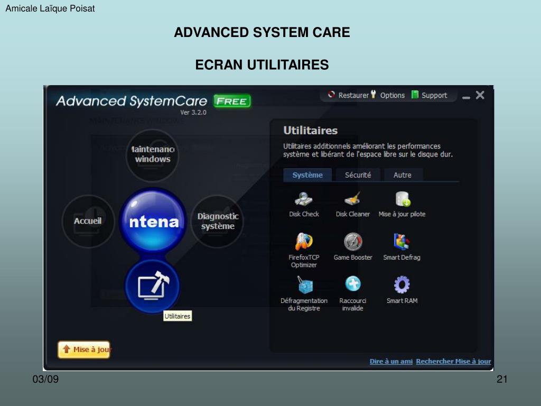This screenshot has height=406, width=541.
Task: Close the Advanced SystemCare window
Action: [480, 95]
